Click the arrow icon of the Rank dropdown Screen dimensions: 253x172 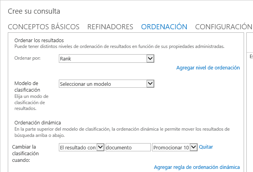click(150, 59)
